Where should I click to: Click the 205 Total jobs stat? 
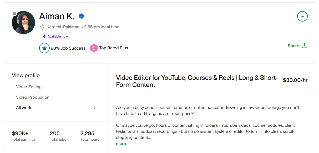point(58,136)
